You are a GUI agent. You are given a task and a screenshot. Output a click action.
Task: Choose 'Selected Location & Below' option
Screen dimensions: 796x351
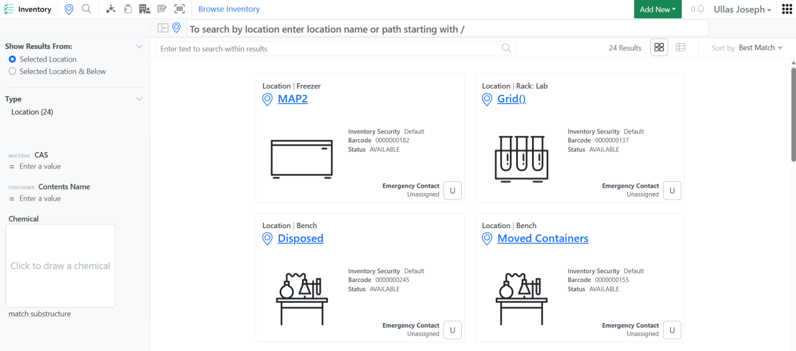12,71
